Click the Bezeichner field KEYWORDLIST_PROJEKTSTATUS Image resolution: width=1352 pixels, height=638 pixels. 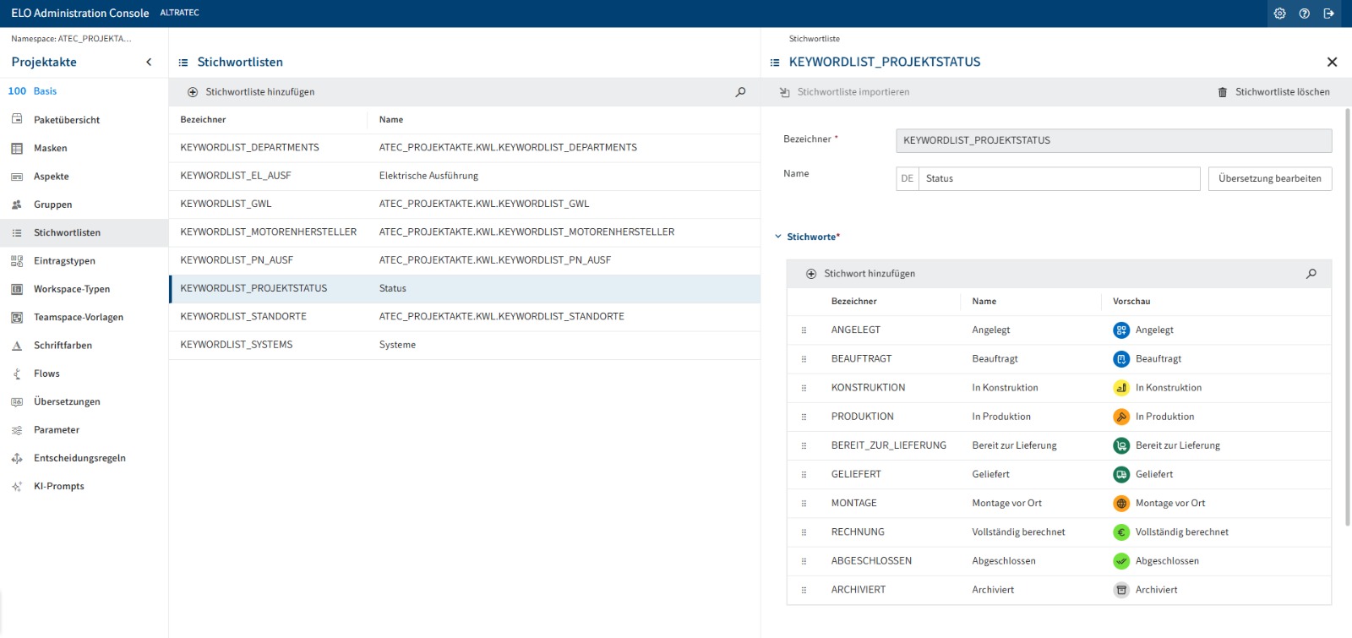(1114, 140)
